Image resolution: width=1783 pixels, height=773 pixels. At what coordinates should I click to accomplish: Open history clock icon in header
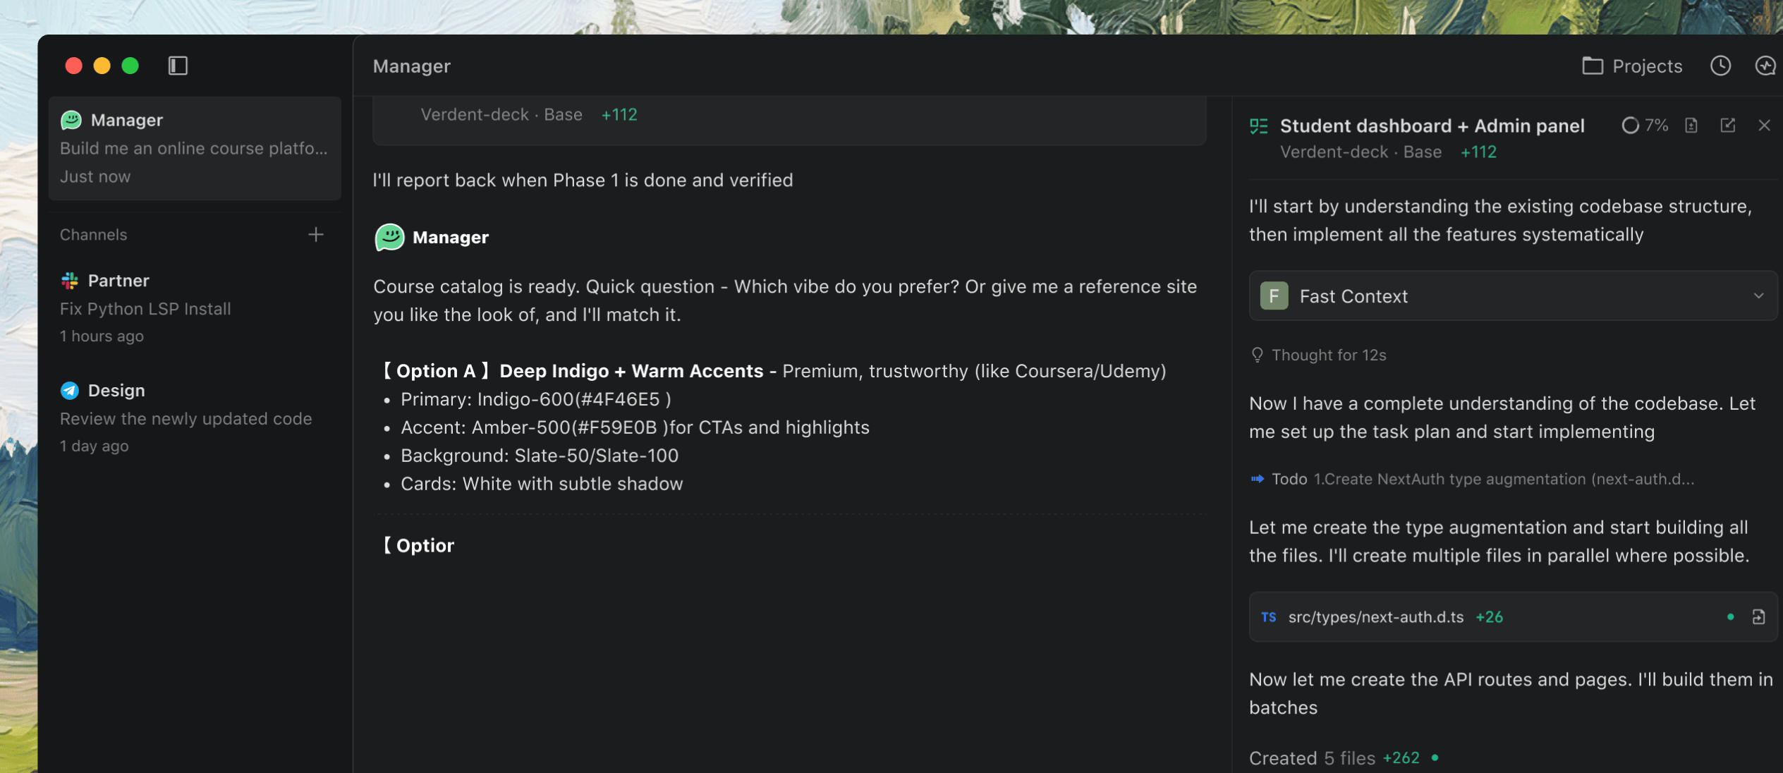[x=1720, y=66]
